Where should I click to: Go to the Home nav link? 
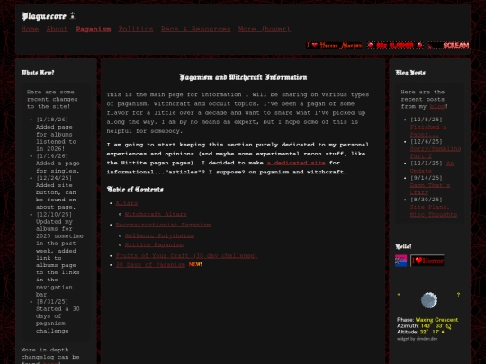[x=30, y=29]
